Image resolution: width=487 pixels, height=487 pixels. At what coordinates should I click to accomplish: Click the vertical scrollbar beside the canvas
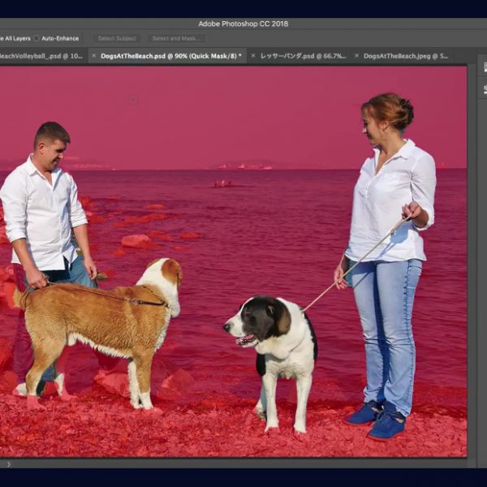tap(472, 260)
